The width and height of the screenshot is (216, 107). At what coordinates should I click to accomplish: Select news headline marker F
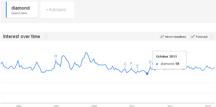pyautogui.click(x=131, y=64)
